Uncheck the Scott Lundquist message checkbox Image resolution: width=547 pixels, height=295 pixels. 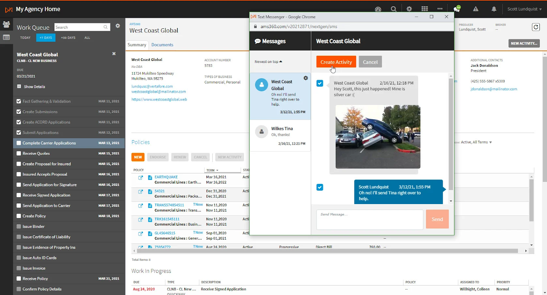320,187
